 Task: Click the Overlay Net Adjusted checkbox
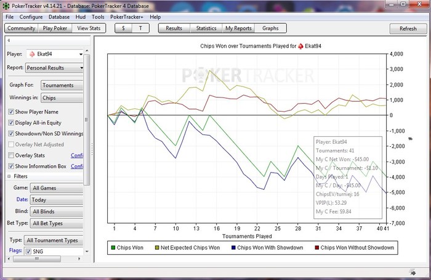coord(11,144)
